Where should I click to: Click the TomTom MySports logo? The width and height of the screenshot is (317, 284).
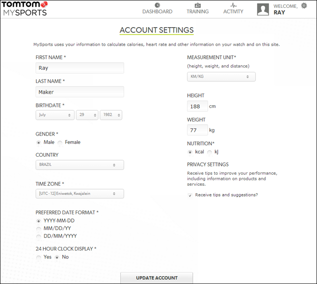tap(25, 8)
